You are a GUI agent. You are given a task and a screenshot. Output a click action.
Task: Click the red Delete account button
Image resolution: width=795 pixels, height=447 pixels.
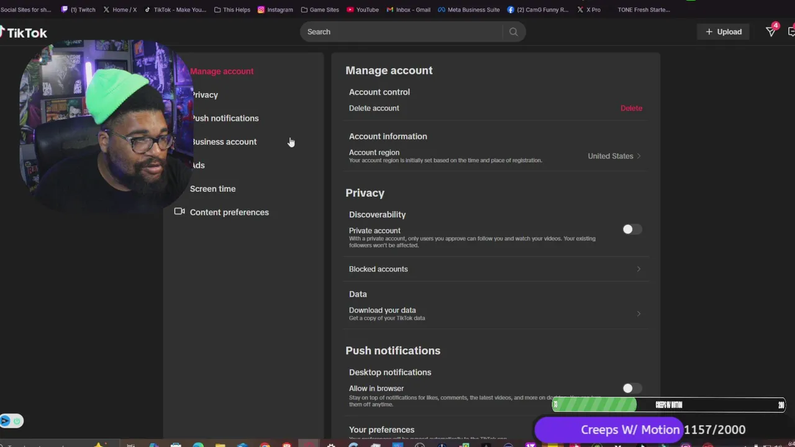click(x=631, y=108)
